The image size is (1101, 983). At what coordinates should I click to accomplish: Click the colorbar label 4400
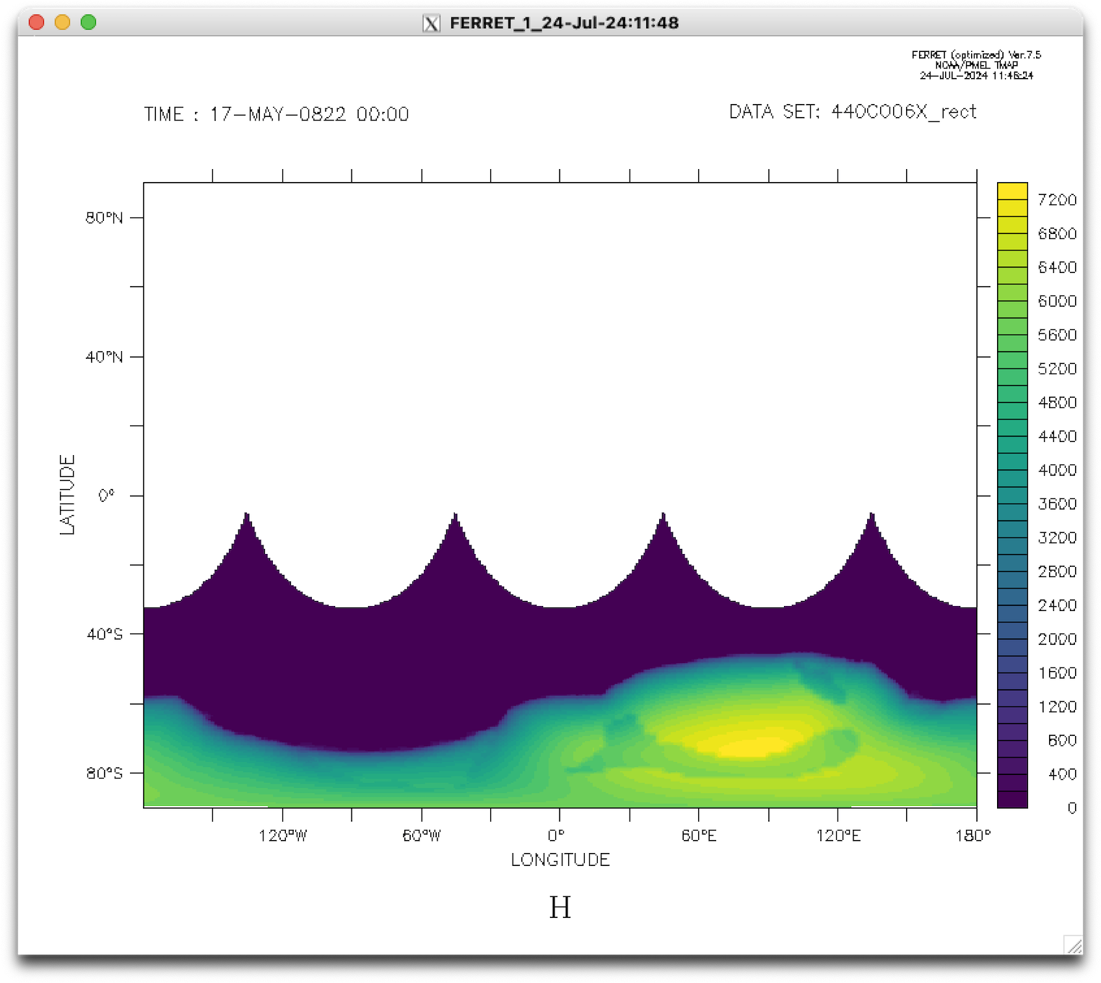click(1057, 436)
